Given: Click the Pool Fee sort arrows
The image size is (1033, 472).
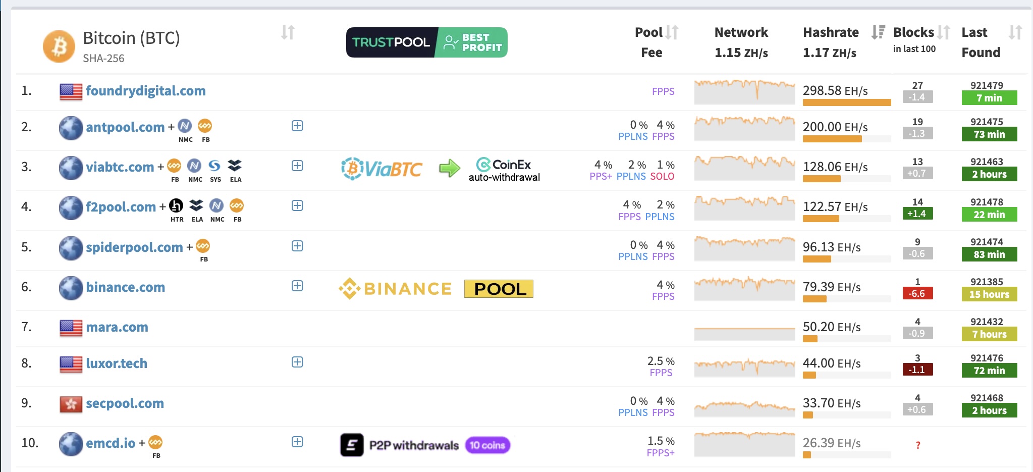Looking at the screenshot, I should click(671, 32).
